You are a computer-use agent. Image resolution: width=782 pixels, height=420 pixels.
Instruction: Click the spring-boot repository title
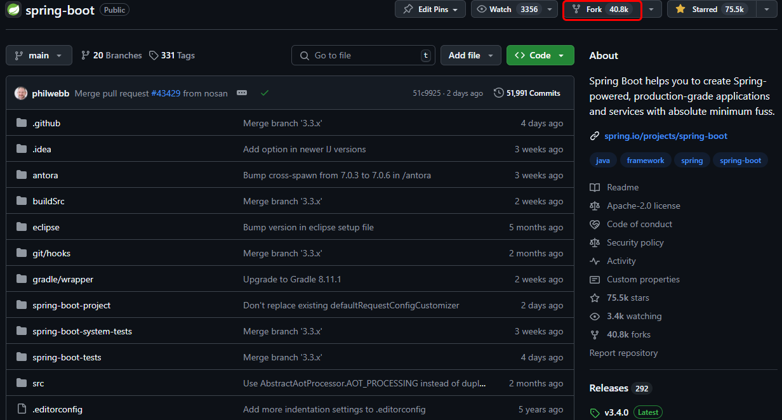[60, 10]
